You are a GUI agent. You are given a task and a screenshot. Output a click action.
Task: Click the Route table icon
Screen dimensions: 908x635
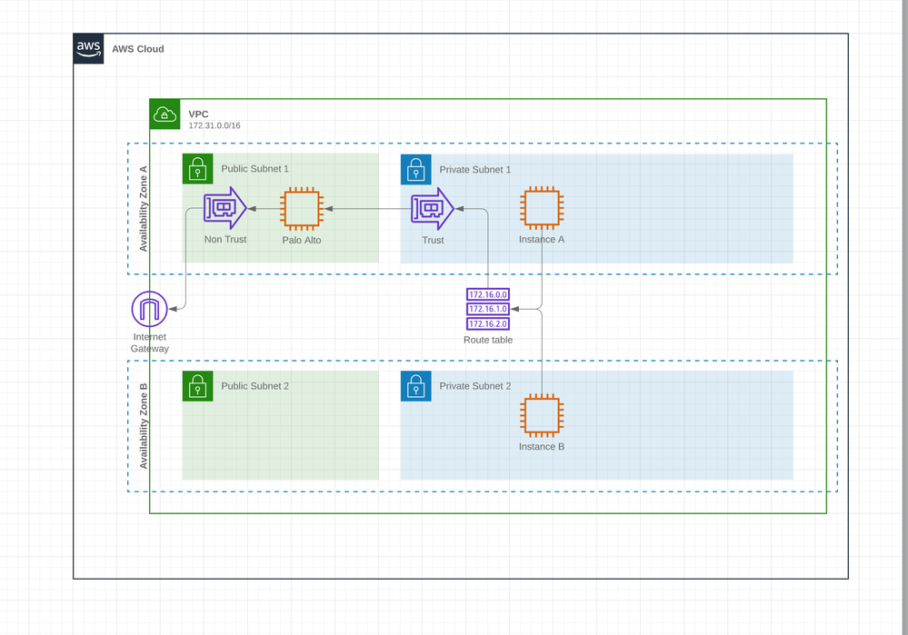pos(488,309)
